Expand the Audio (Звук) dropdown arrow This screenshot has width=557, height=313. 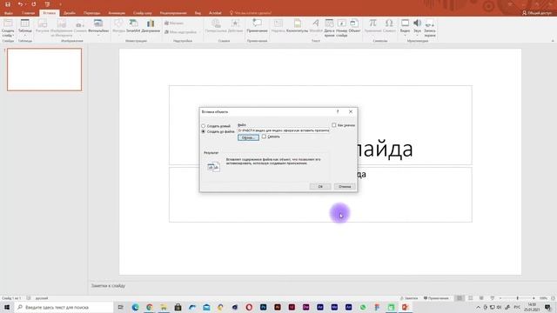[x=418, y=36]
